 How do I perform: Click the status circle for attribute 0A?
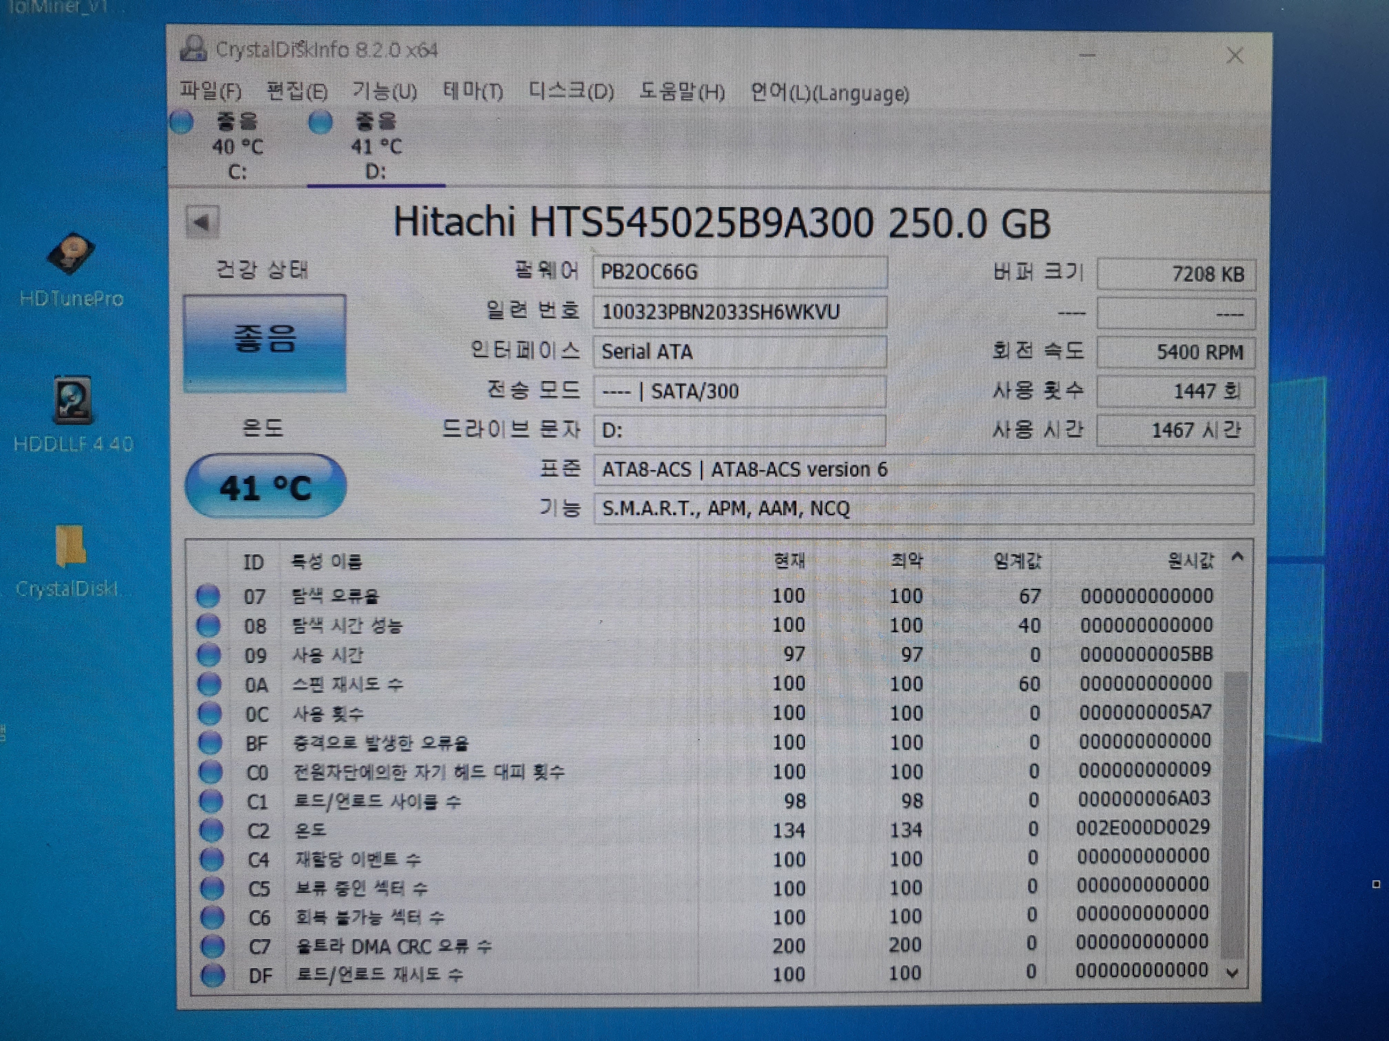coord(210,684)
